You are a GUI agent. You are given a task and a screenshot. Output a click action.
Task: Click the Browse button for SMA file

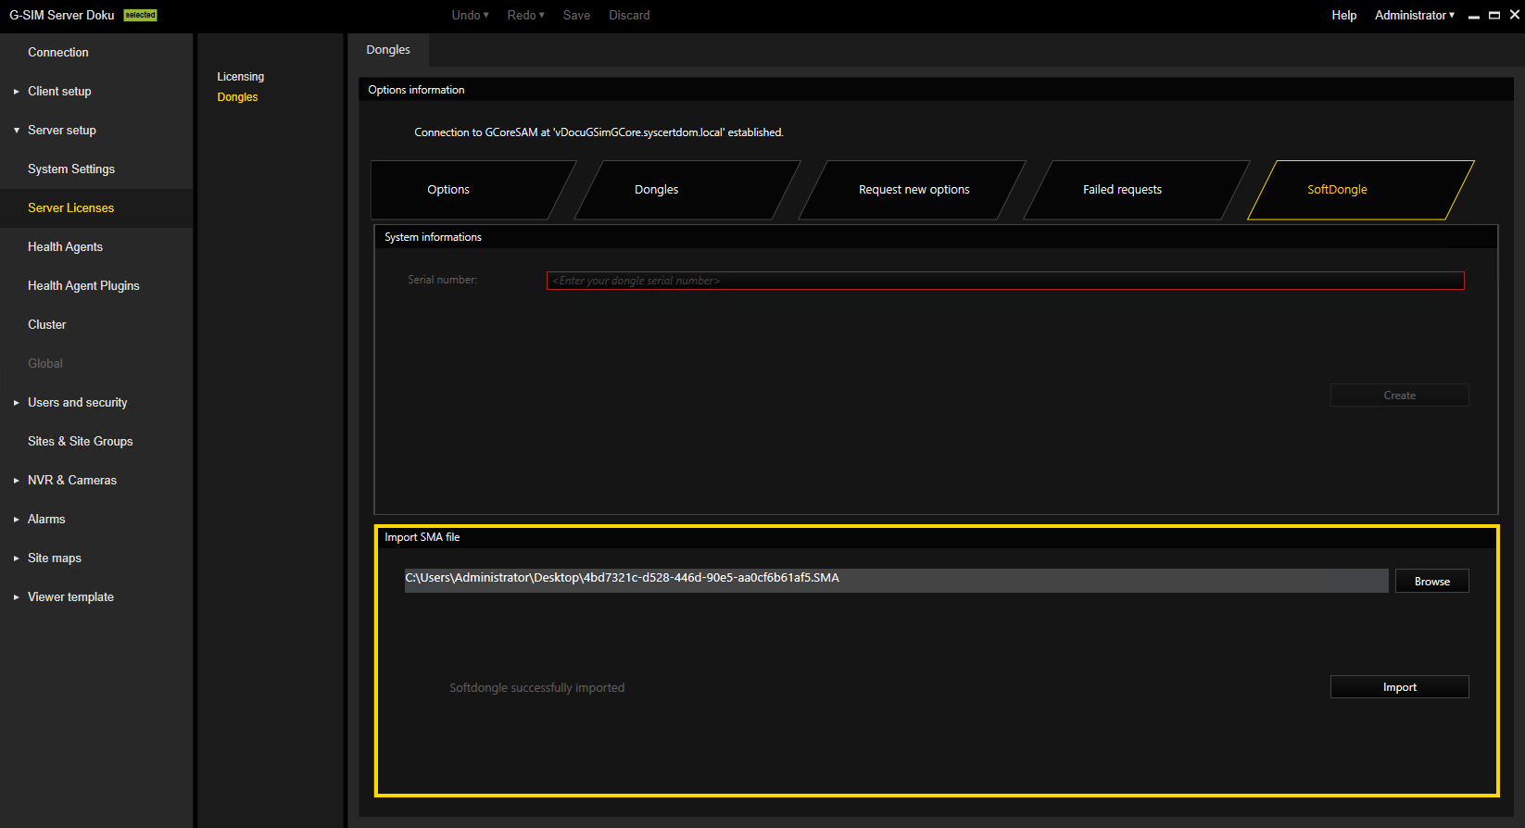(x=1431, y=582)
